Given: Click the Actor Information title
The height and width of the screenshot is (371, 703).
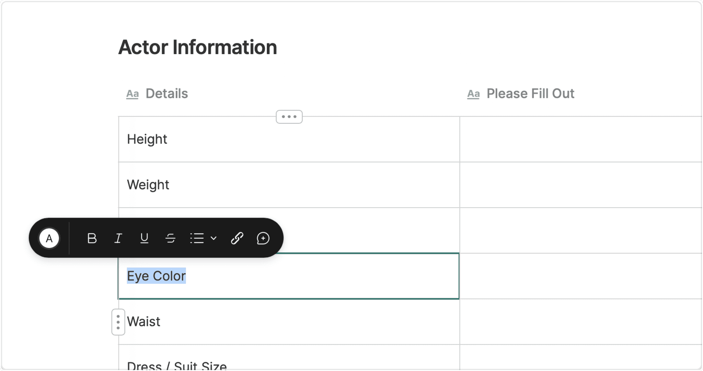Looking at the screenshot, I should tap(197, 47).
